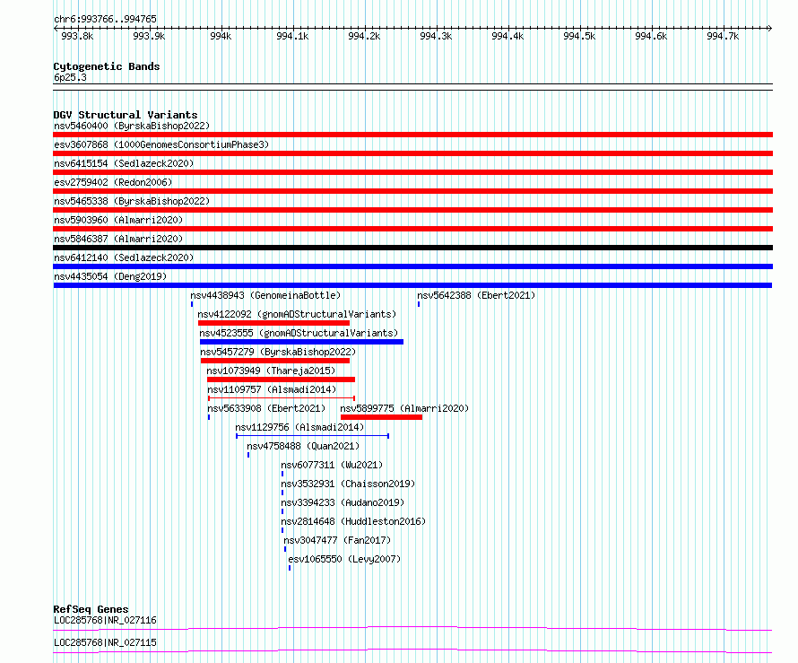Open nsv2814648 (Huddleston2016) label
Screen dimensions: 798x663
point(353,521)
